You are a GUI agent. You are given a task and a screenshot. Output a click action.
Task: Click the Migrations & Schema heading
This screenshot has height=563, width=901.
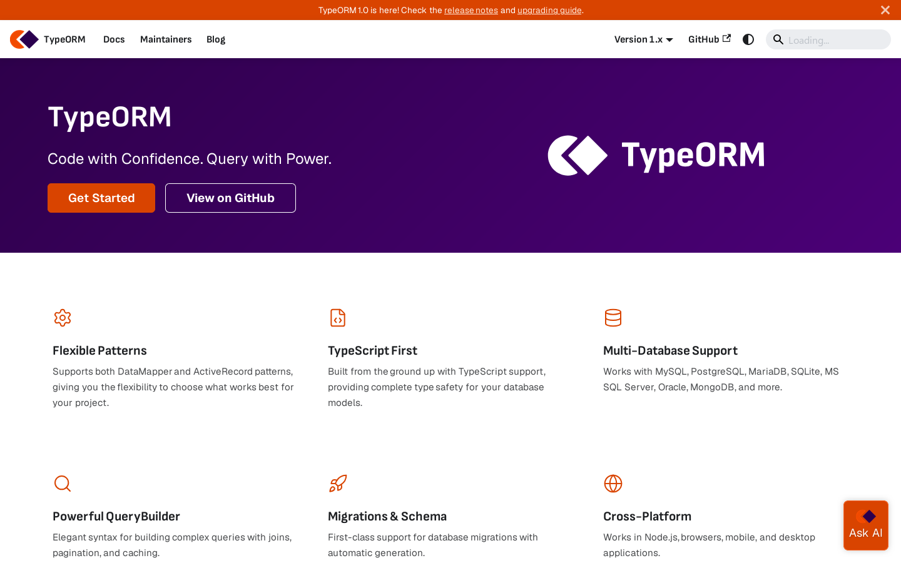pyautogui.click(x=387, y=517)
